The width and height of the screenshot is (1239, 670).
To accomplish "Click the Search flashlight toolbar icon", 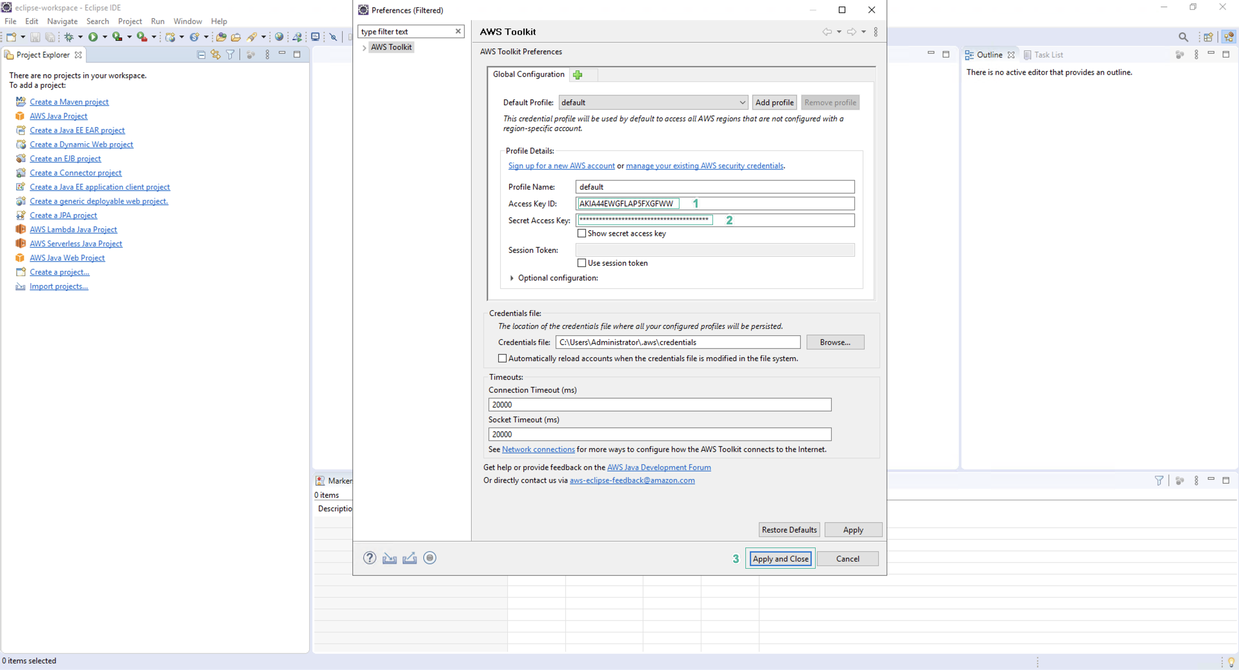I will [x=252, y=37].
